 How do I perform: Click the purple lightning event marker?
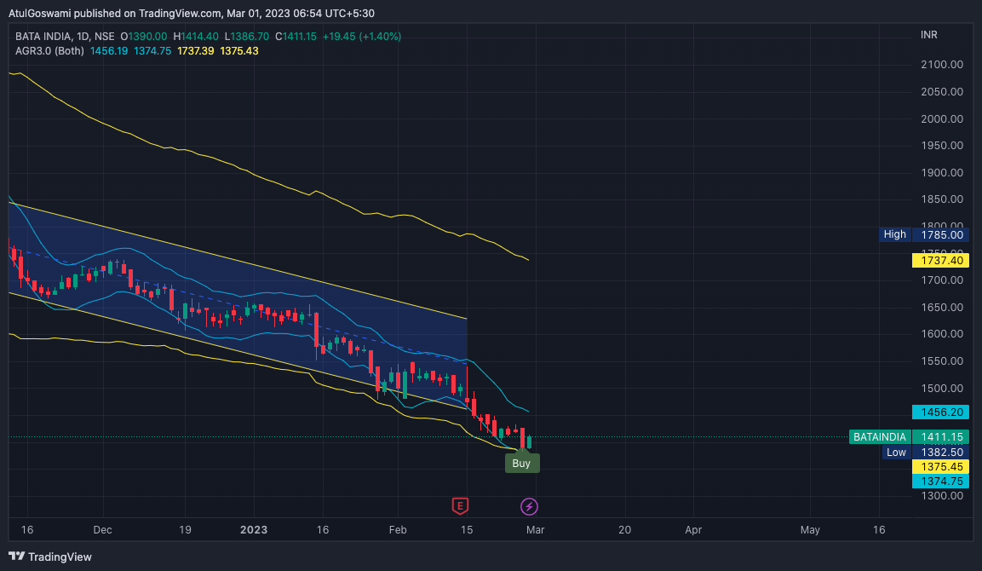(529, 506)
